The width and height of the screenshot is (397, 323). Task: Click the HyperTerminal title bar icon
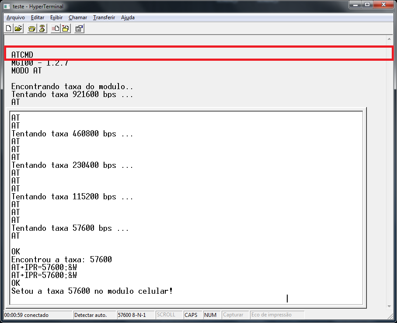tap(7, 6)
